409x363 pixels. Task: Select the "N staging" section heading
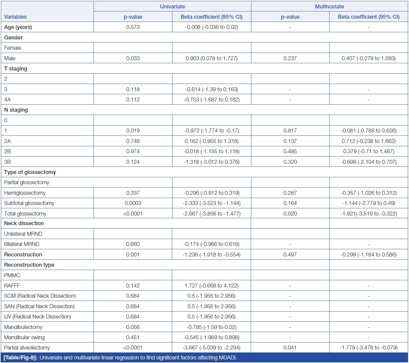pos(16,110)
